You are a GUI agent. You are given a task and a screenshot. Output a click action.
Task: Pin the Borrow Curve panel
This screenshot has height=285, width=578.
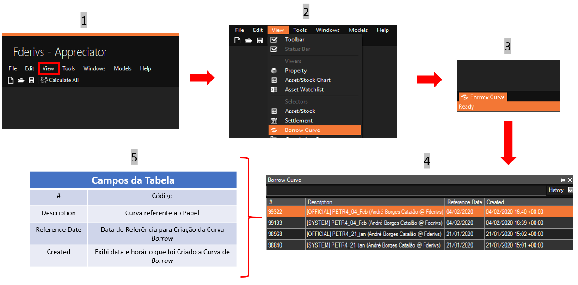pos(562,180)
